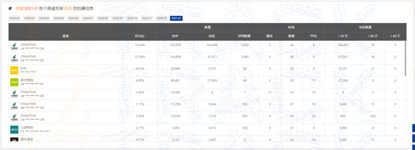Select the active 2021-01 month tab
Image resolution: width=415 pixels, height=150 pixels.
point(176,18)
